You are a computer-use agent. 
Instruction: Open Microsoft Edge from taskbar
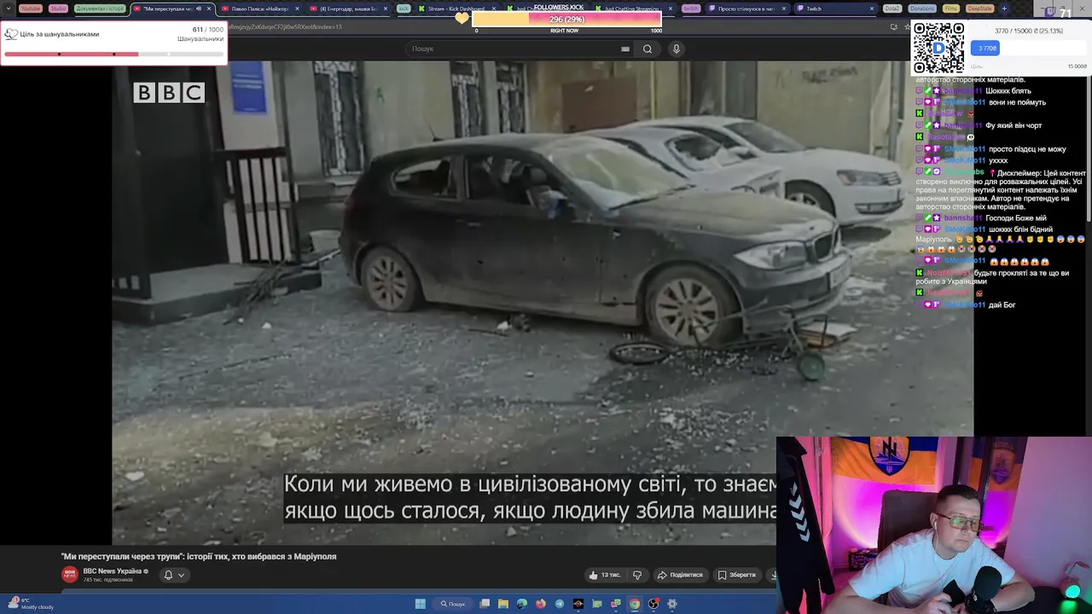click(522, 604)
